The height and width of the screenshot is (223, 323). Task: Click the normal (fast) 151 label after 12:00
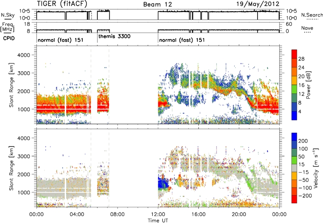[182, 40]
